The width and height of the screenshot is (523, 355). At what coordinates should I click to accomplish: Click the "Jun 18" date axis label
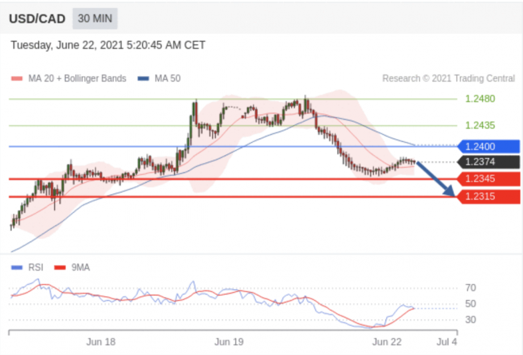pos(101,342)
